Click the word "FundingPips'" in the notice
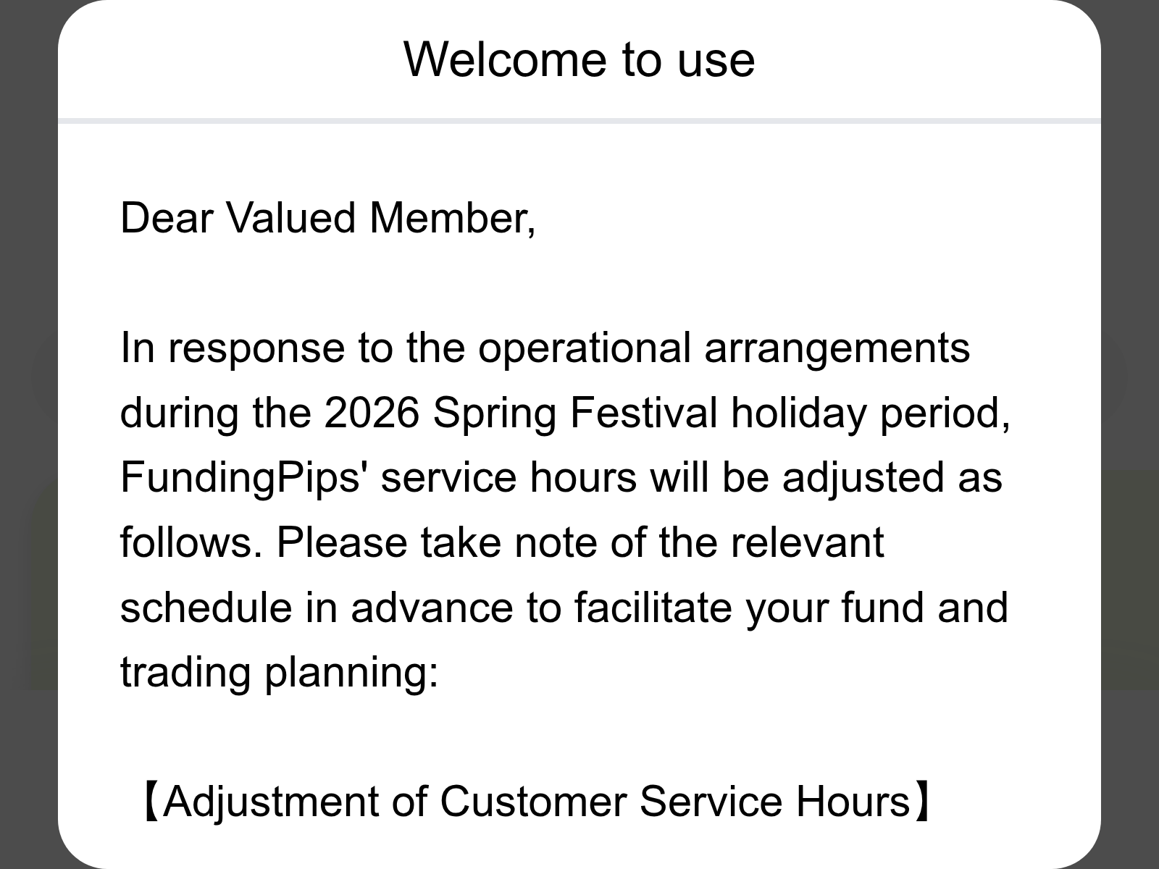This screenshot has height=869, width=1159. [x=240, y=477]
